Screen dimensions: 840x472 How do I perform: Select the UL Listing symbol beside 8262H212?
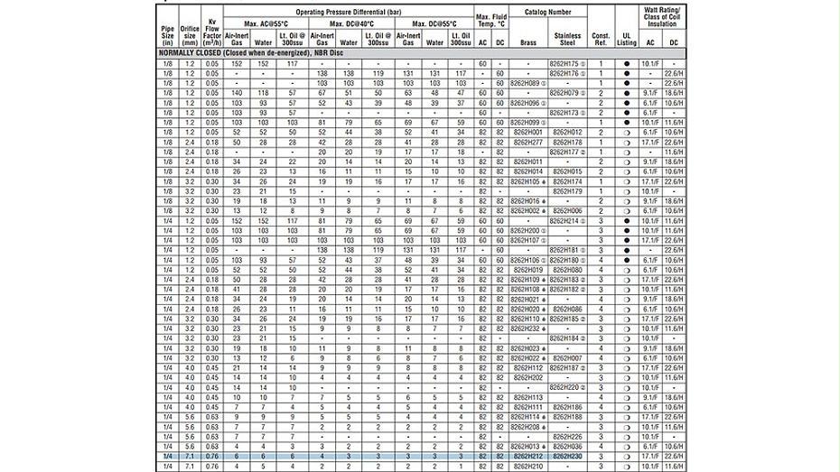625,457
